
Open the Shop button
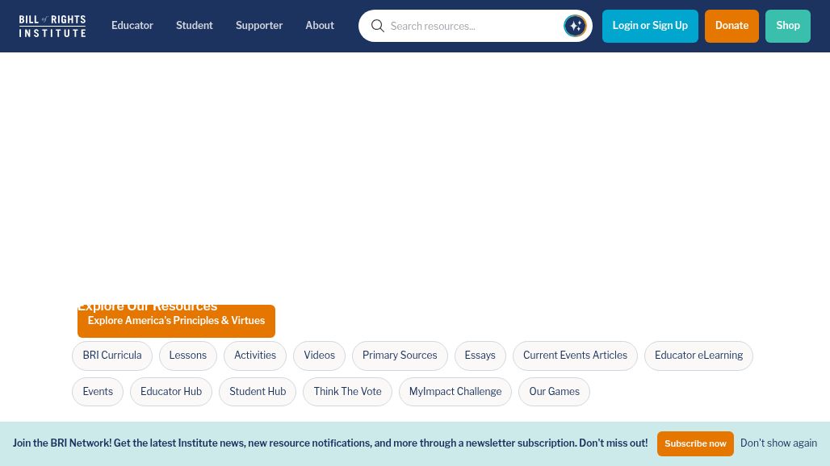(x=788, y=26)
